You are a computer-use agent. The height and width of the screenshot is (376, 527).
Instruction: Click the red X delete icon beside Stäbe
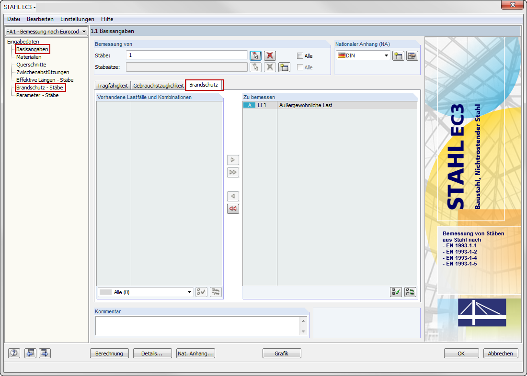(270, 55)
